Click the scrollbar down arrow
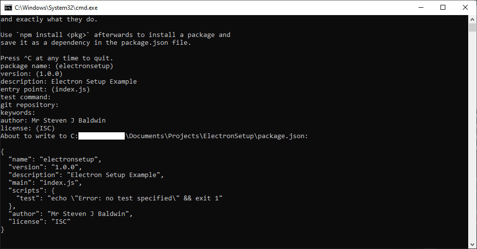This screenshot has width=477, height=249. point(473,245)
